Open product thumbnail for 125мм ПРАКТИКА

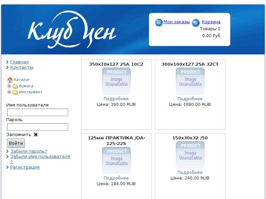coord(116,161)
